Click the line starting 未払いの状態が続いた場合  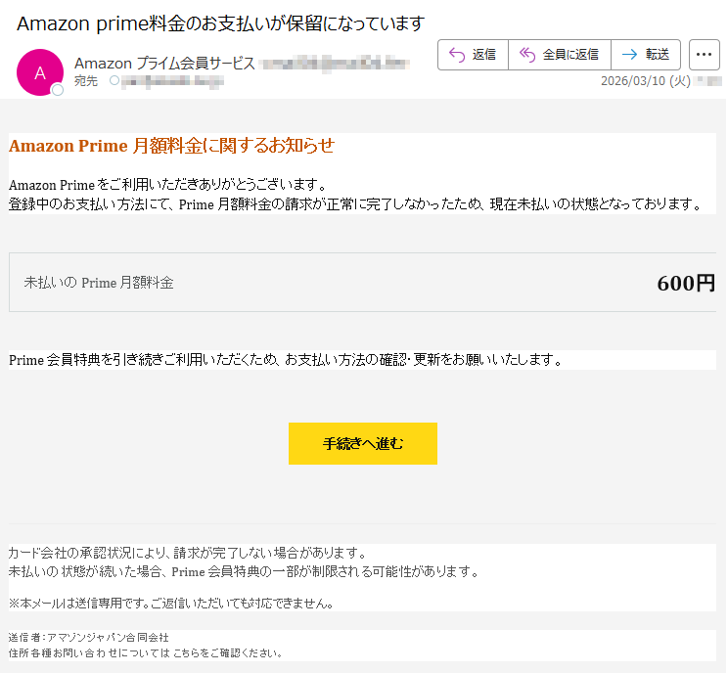click(x=244, y=571)
